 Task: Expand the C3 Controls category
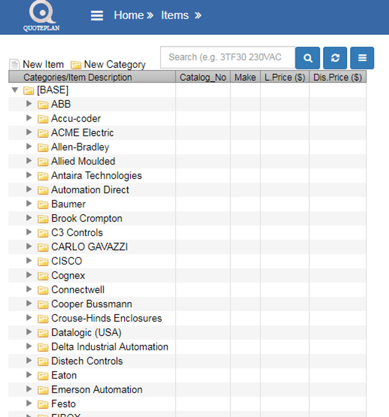29,232
